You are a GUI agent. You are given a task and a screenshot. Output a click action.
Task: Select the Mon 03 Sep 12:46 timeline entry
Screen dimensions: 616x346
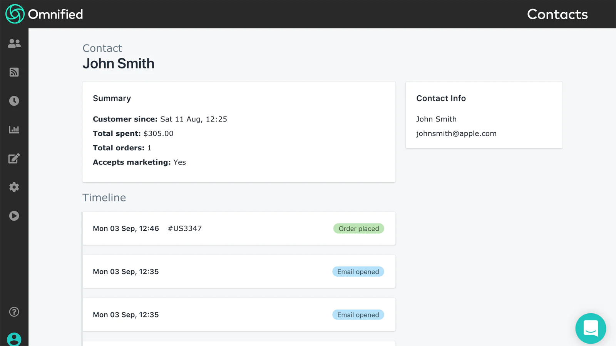point(126,228)
